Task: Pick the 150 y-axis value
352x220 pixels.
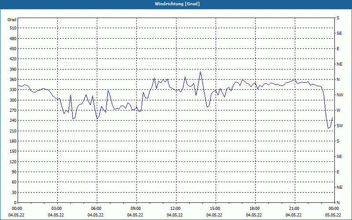Action: click(x=13, y=151)
